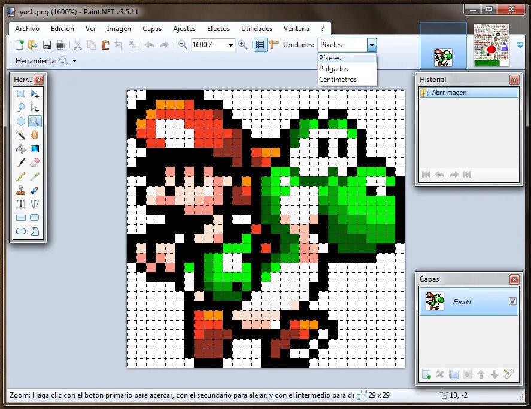This screenshot has width=531, height=409.
Task: Select the Move Selection tool
Action: (35, 108)
